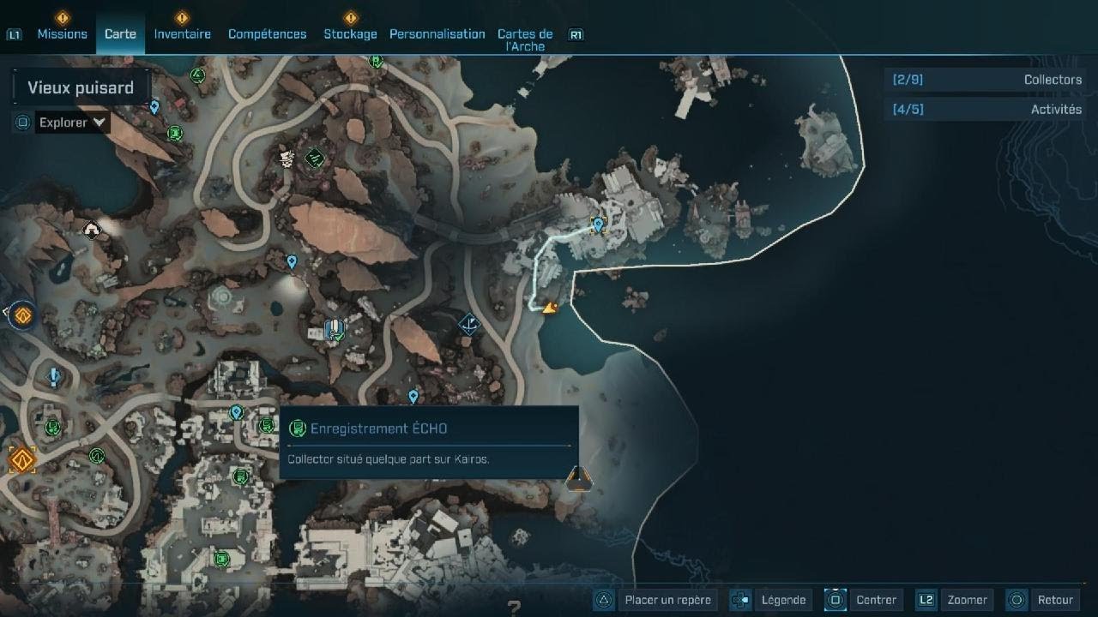Click the circle button icon beside Retour
This screenshot has width=1098, height=617.
(1017, 600)
